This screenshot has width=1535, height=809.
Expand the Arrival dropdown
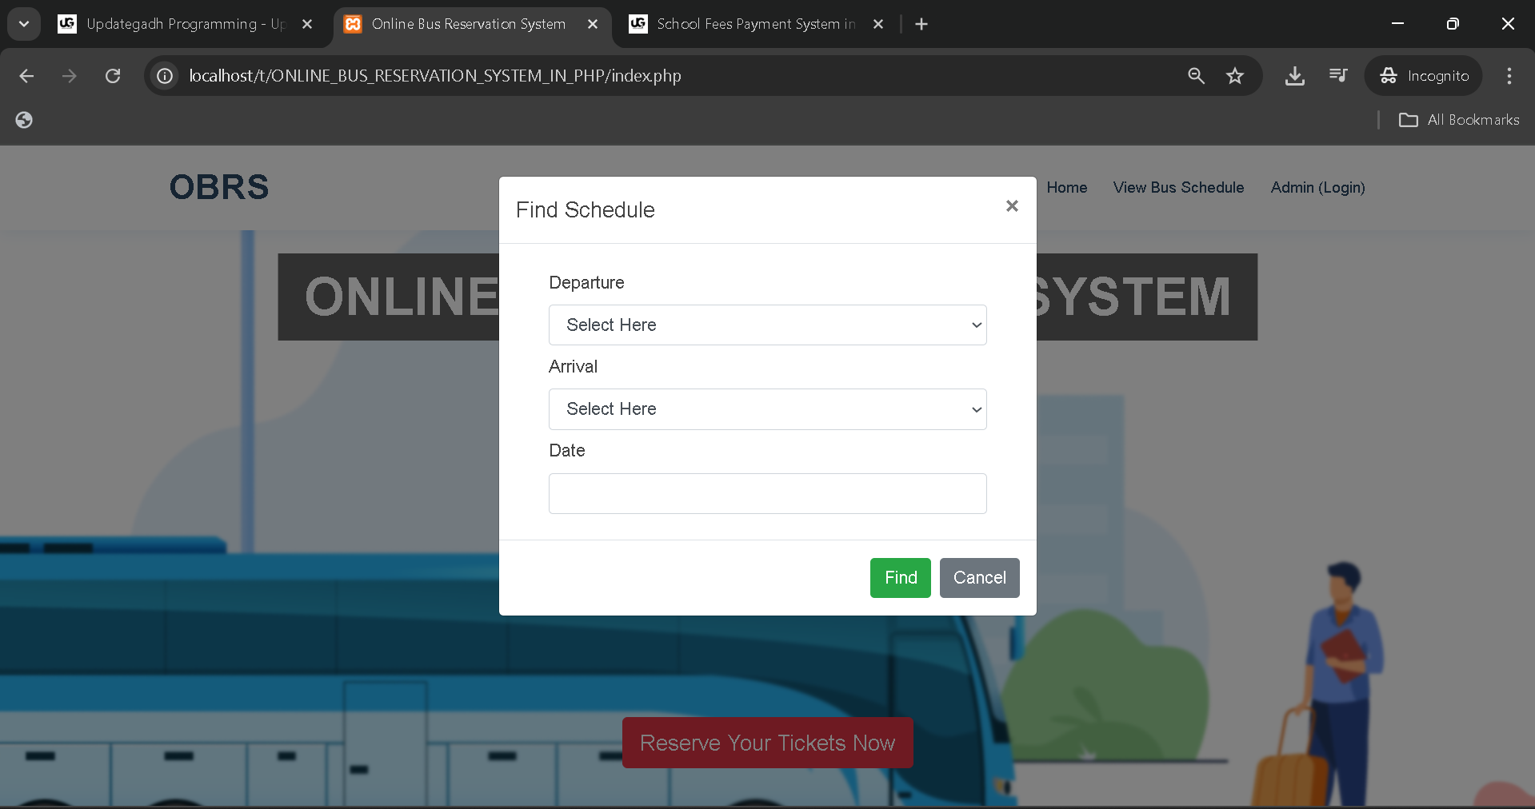pyautogui.click(x=767, y=409)
